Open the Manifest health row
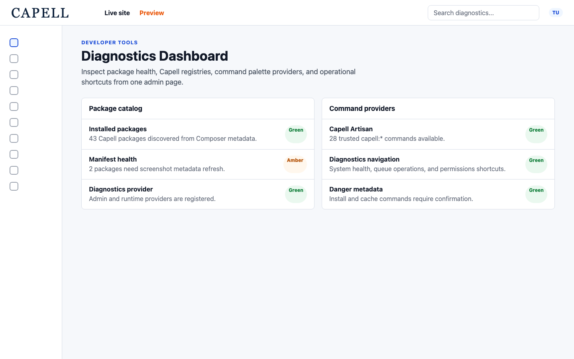 198,164
